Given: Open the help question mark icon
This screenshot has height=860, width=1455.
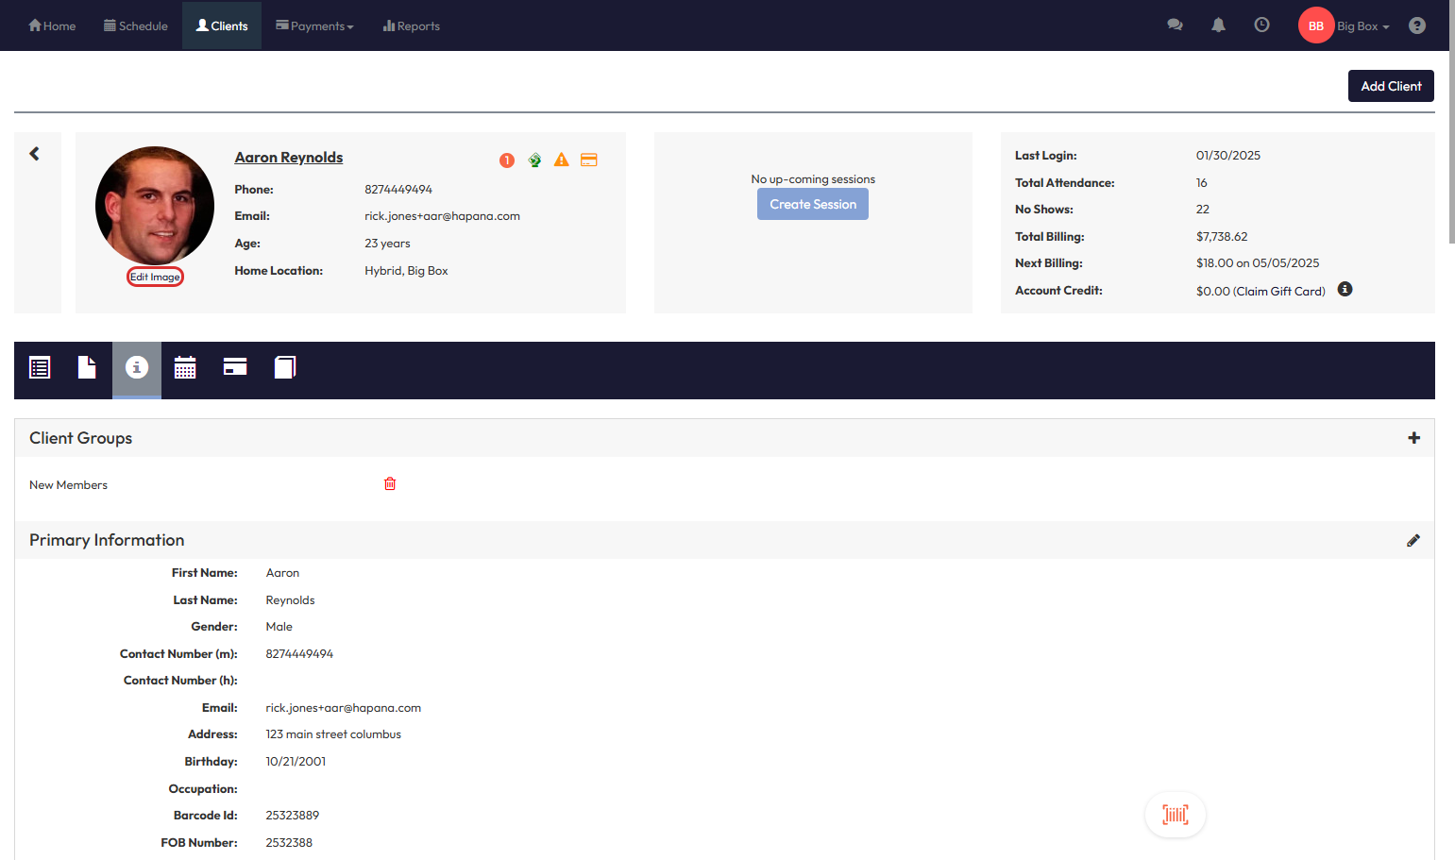Looking at the screenshot, I should tap(1416, 25).
